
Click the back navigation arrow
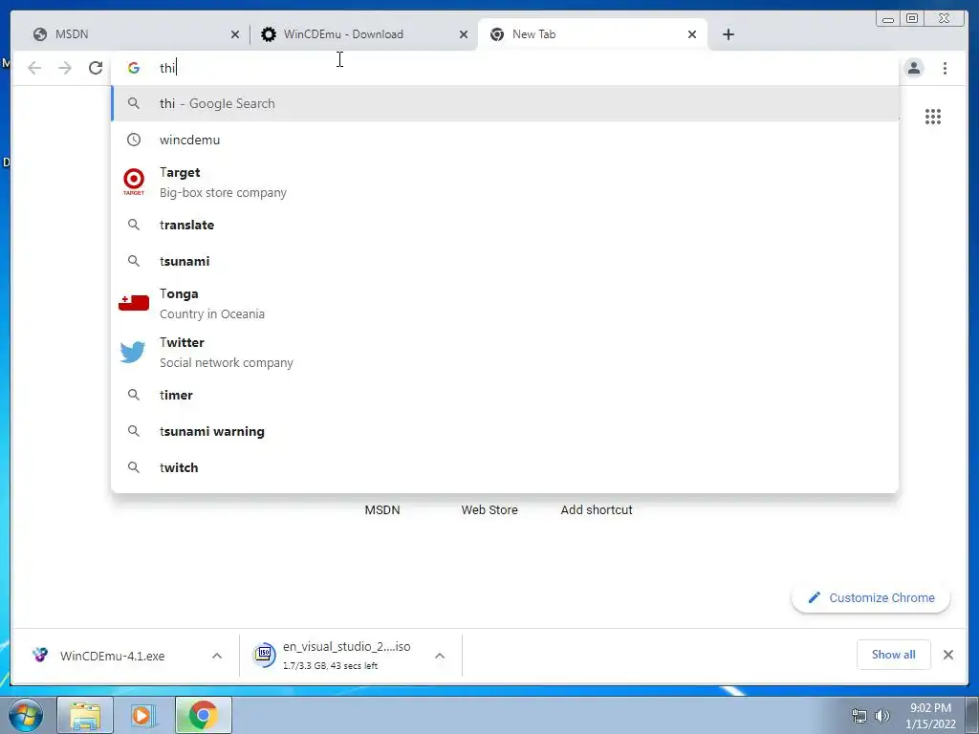(34, 68)
